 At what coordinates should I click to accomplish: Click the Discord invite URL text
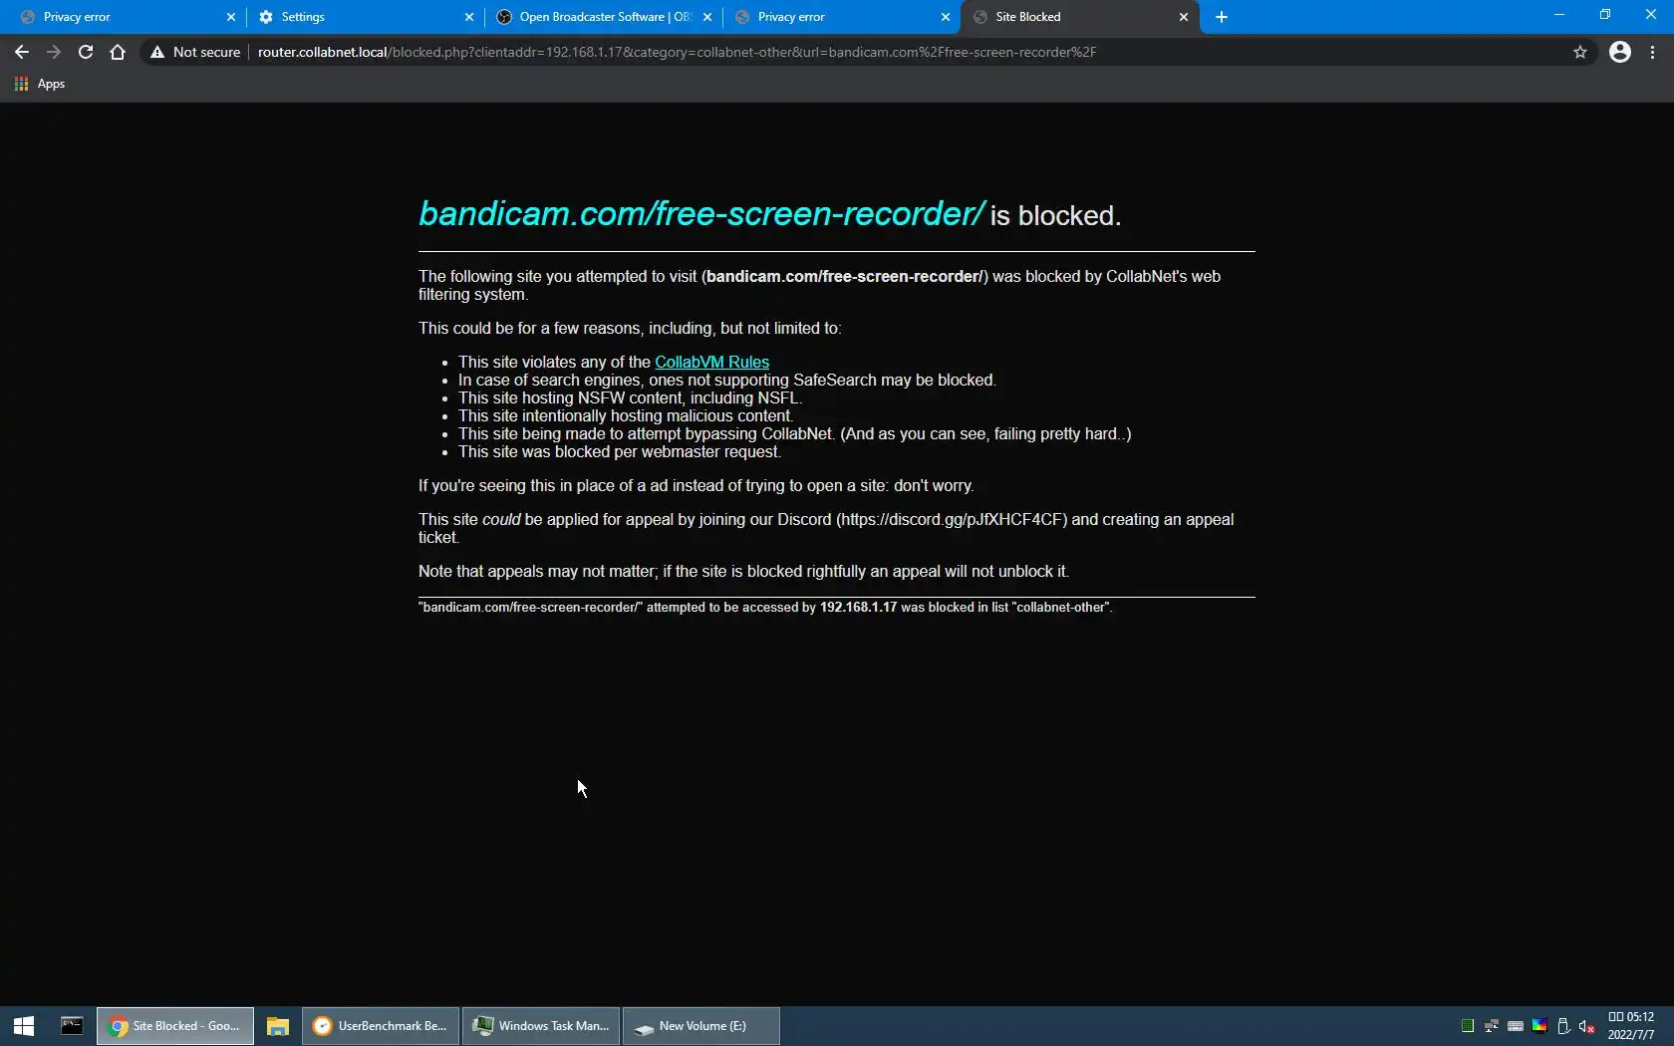[952, 519]
